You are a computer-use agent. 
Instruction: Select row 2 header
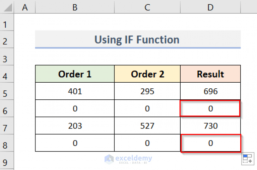(x=7, y=39)
